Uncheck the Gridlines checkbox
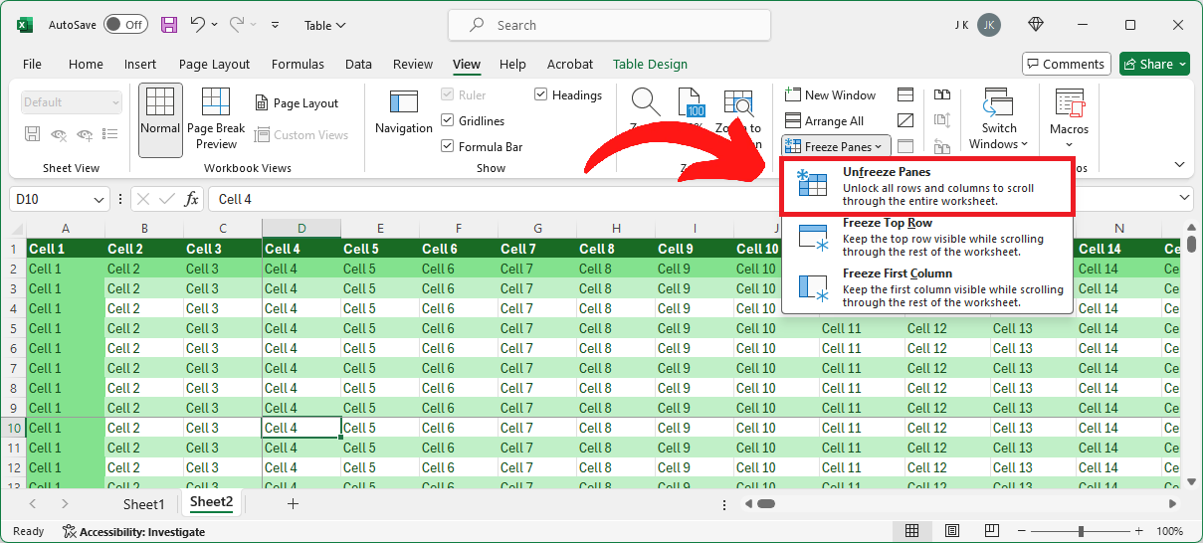The image size is (1203, 543). (x=448, y=121)
